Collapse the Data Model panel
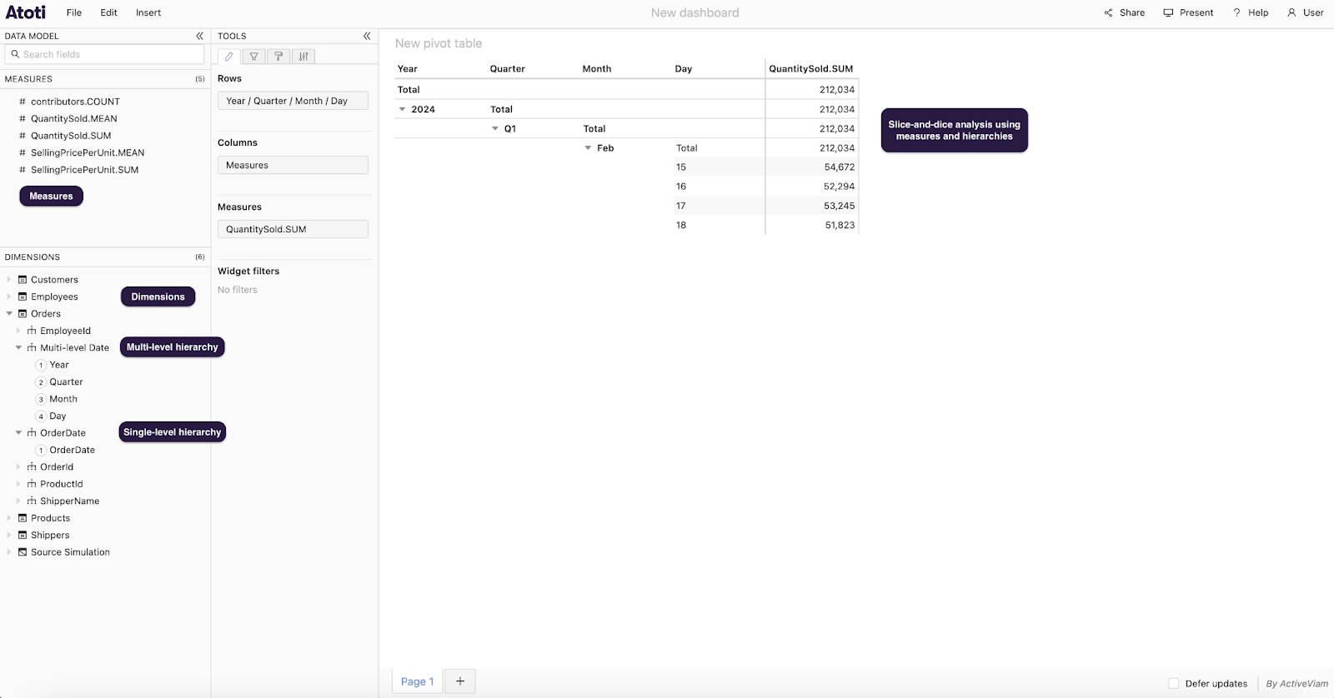 pyautogui.click(x=199, y=36)
